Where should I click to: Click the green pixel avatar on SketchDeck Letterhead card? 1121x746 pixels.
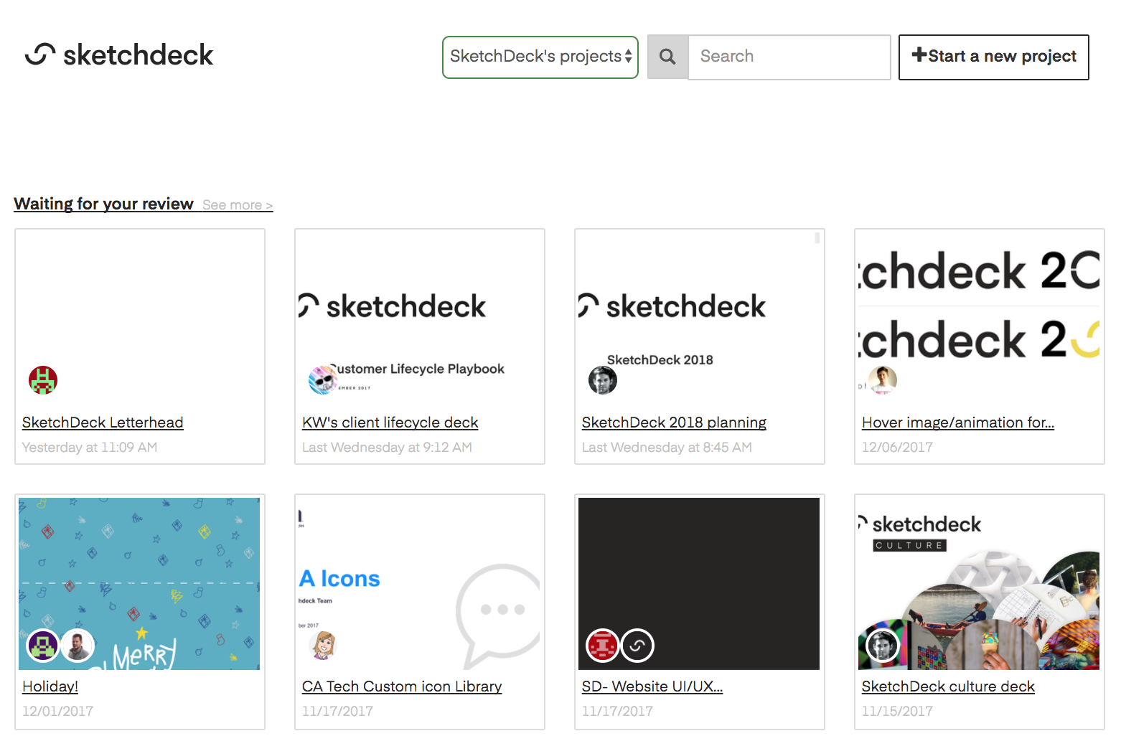42,380
